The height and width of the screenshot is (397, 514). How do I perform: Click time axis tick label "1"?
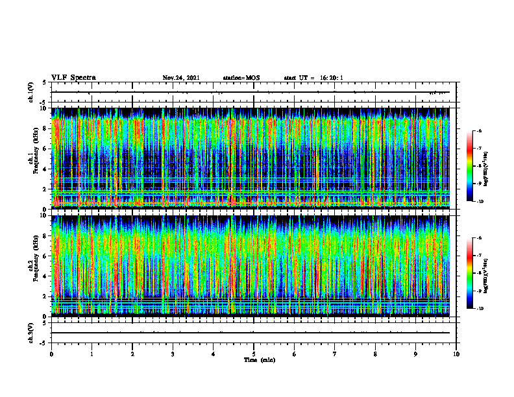pos(92,354)
